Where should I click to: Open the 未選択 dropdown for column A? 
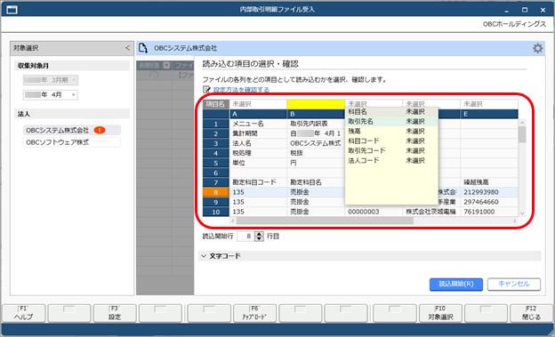click(x=258, y=104)
